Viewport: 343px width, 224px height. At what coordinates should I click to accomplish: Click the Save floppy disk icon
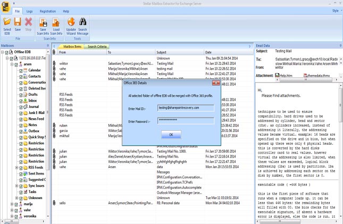pos(18,22)
